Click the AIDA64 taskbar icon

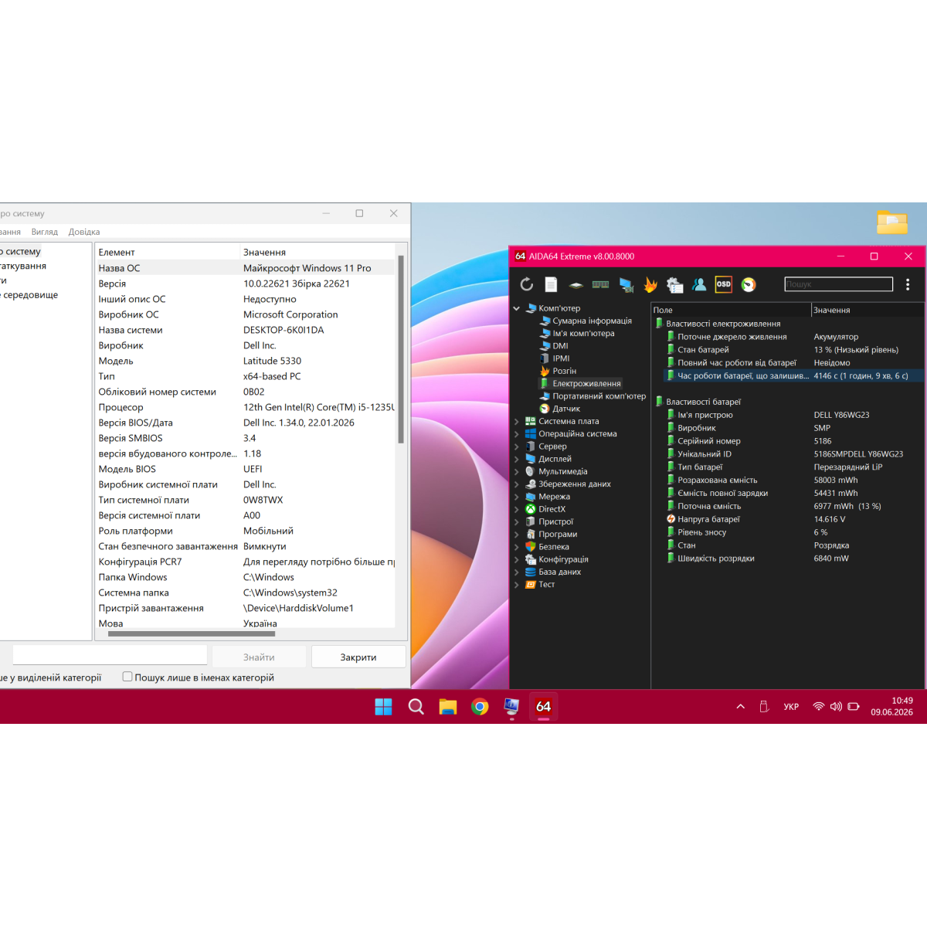pyautogui.click(x=544, y=706)
